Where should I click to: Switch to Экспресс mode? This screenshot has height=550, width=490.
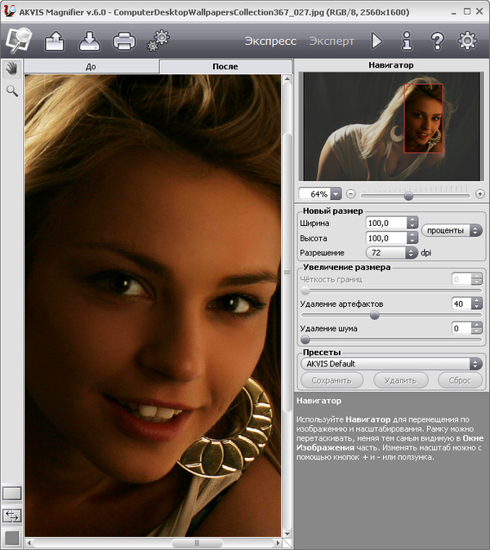270,40
